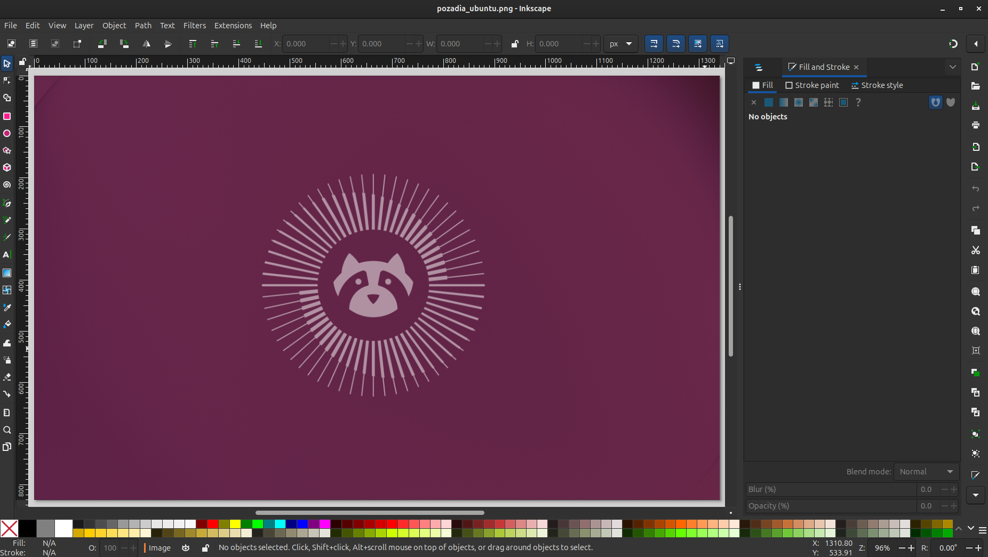The width and height of the screenshot is (988, 557).
Task: Click Flip horizontally icon in toolbar
Action: pyautogui.click(x=146, y=44)
